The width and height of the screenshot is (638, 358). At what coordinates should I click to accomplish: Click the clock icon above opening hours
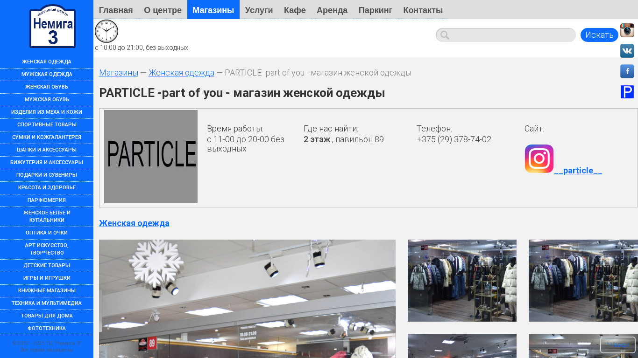coord(106,31)
